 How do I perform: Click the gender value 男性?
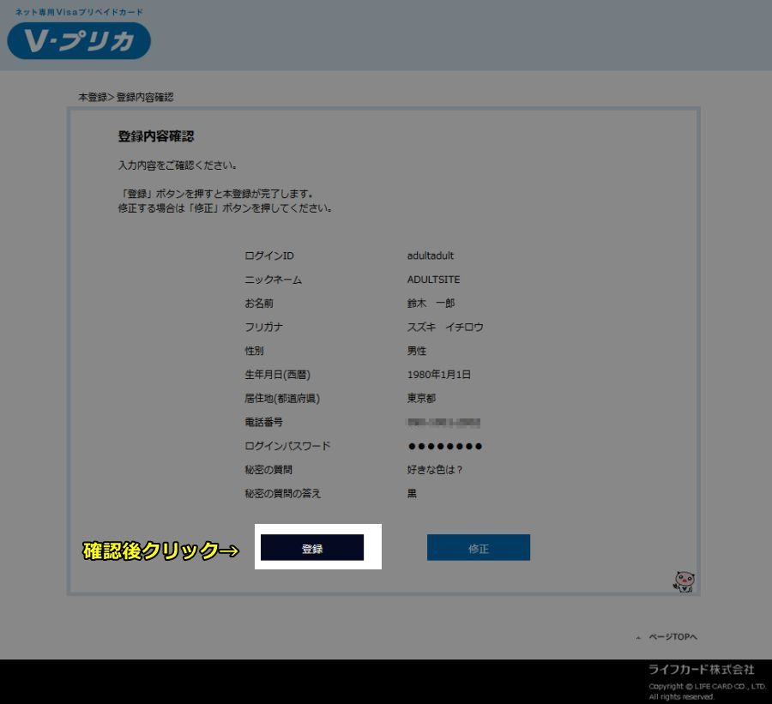point(417,351)
